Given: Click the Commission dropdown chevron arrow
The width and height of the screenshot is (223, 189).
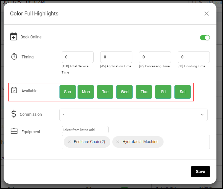Looking at the screenshot, I should (x=202, y=115).
